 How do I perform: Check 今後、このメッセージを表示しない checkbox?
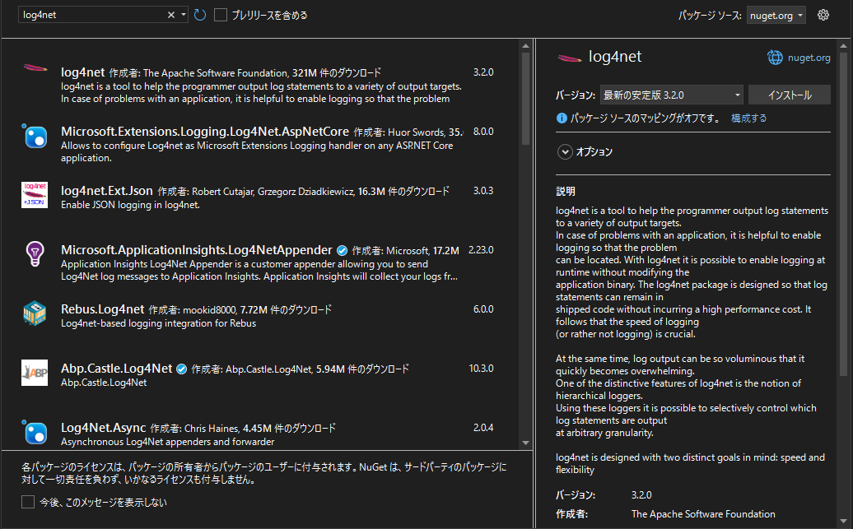click(28, 502)
